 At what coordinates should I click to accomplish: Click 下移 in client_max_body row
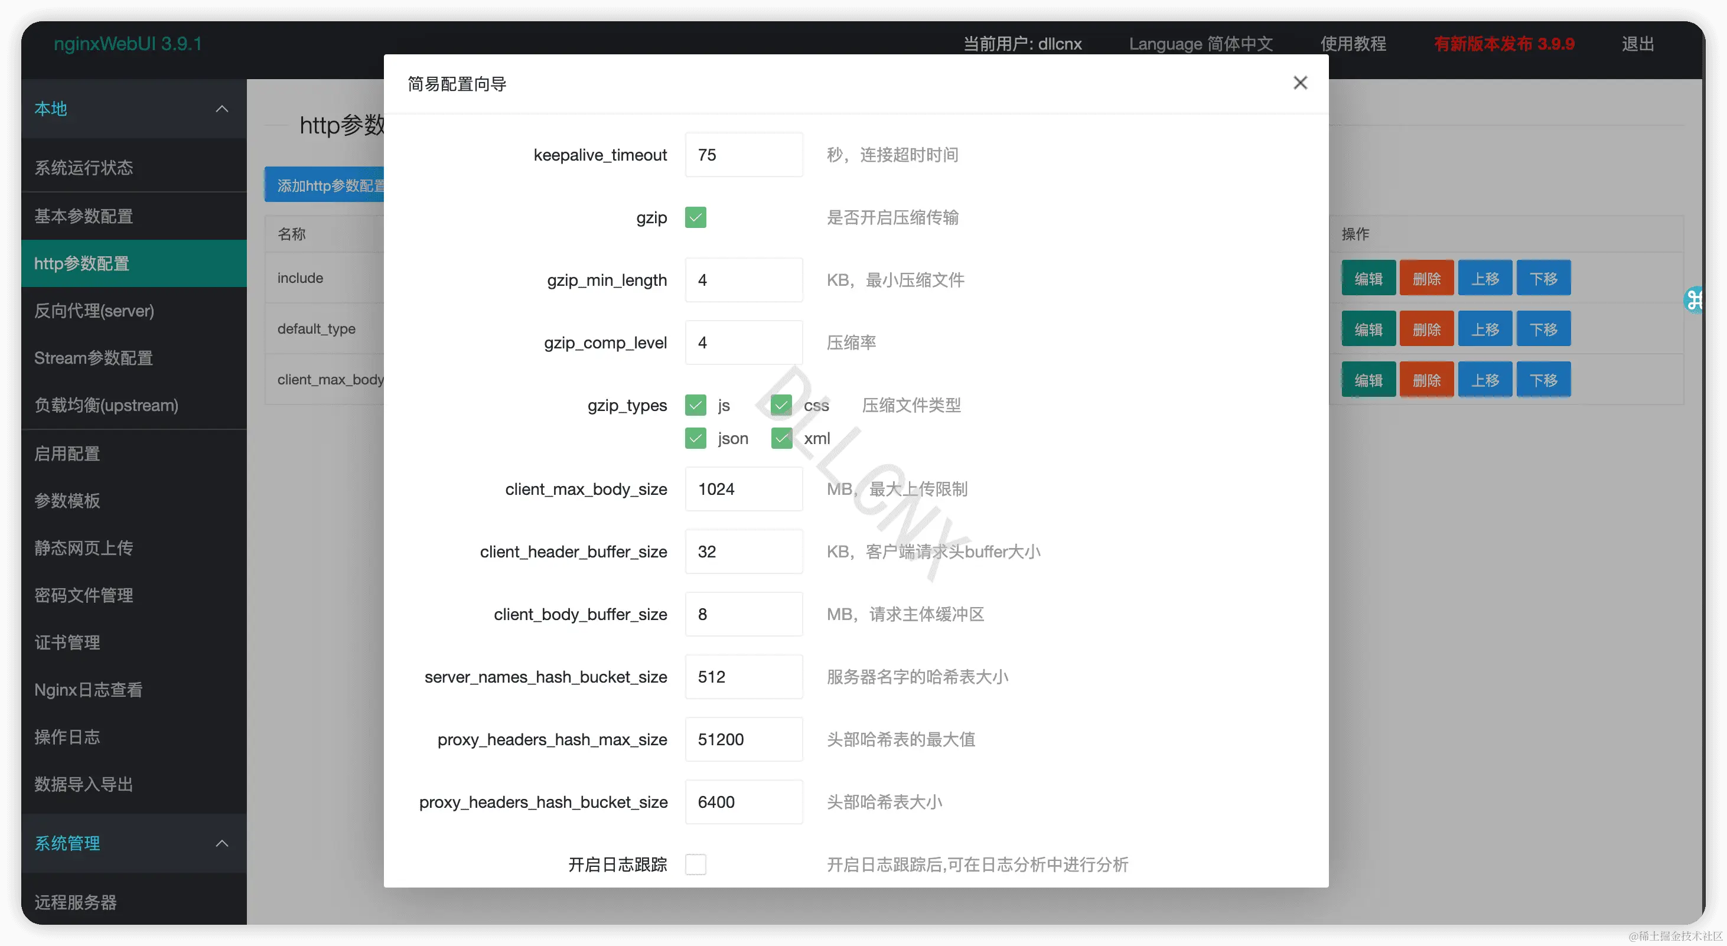click(x=1543, y=380)
